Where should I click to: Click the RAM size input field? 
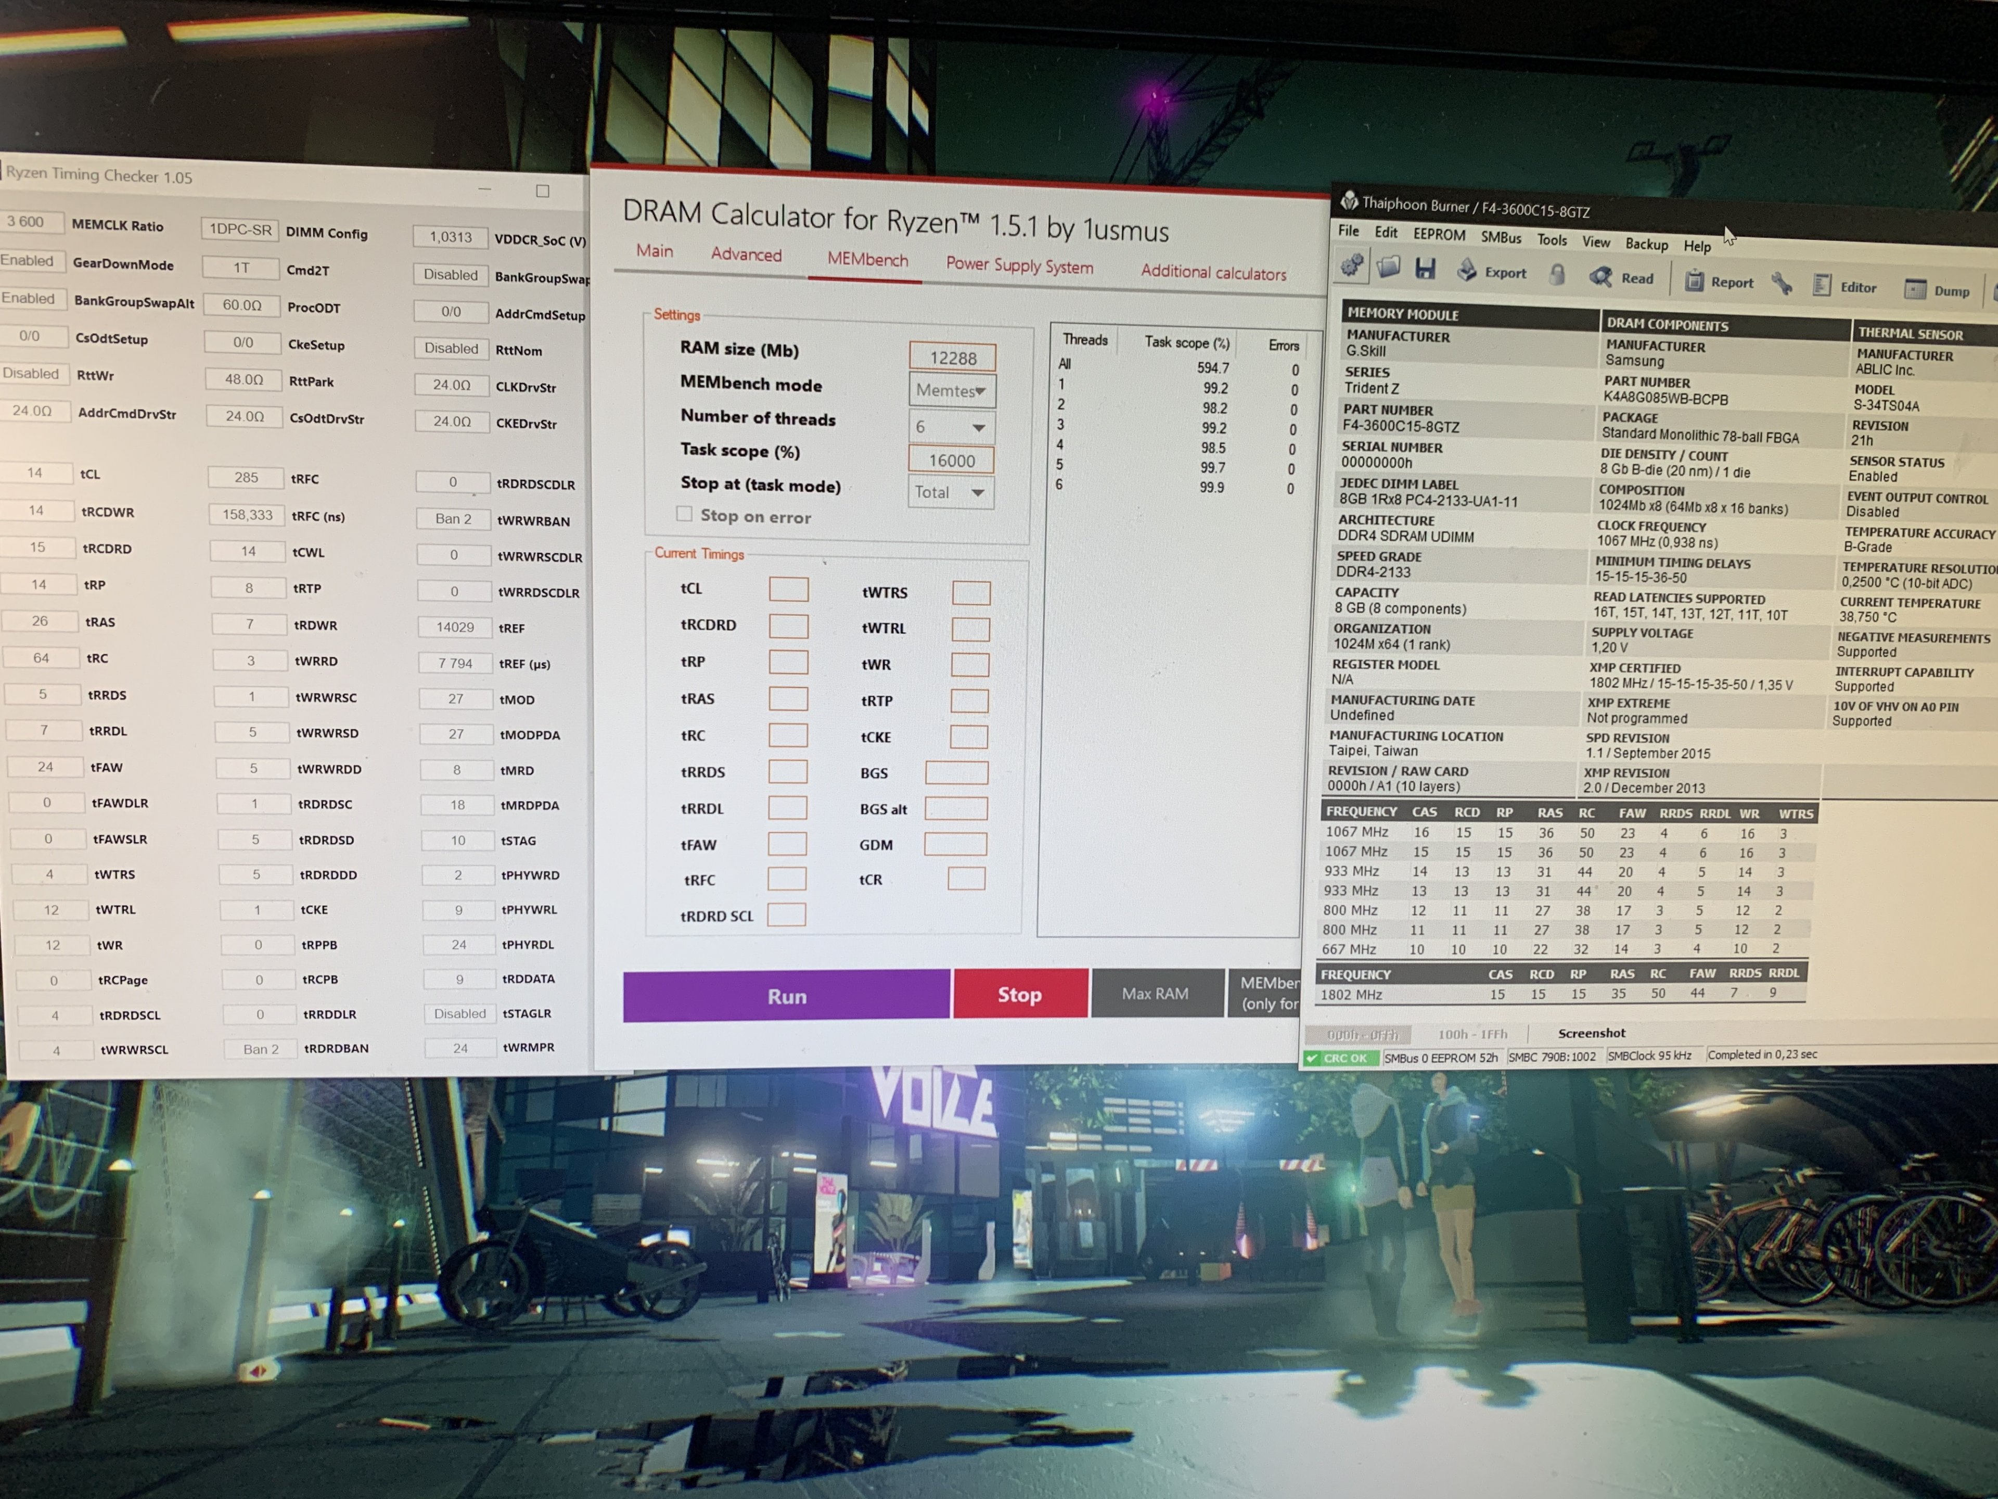[x=953, y=358]
